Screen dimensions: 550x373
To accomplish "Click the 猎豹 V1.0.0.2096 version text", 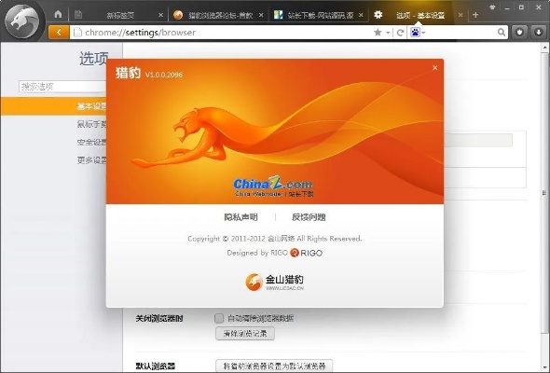I will click(x=149, y=74).
